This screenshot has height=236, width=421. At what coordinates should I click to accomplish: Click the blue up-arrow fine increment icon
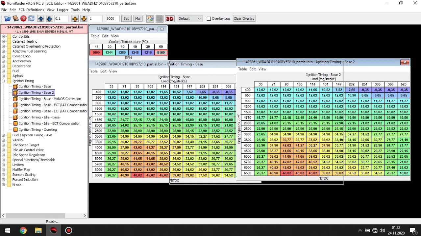[41, 19]
